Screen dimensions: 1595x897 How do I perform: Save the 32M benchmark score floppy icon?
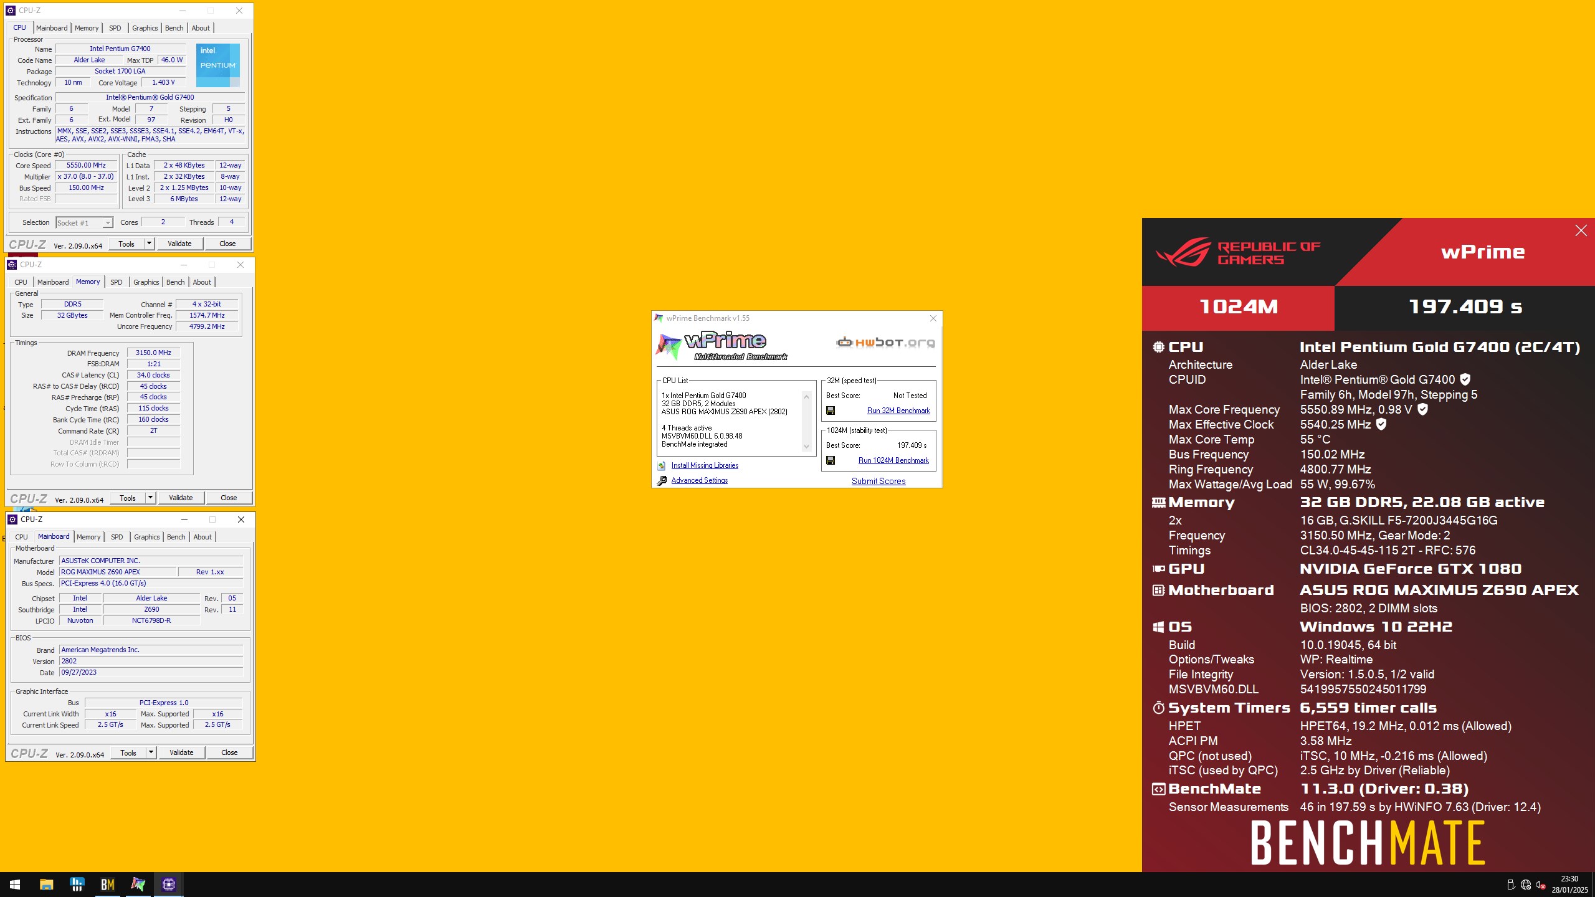[831, 411]
